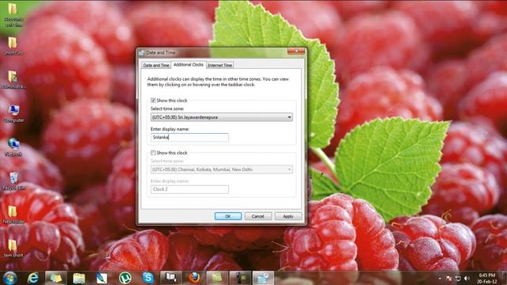This screenshot has height=285, width=507.
Task: Select the top-most desktop folder icon
Action: tap(13, 14)
